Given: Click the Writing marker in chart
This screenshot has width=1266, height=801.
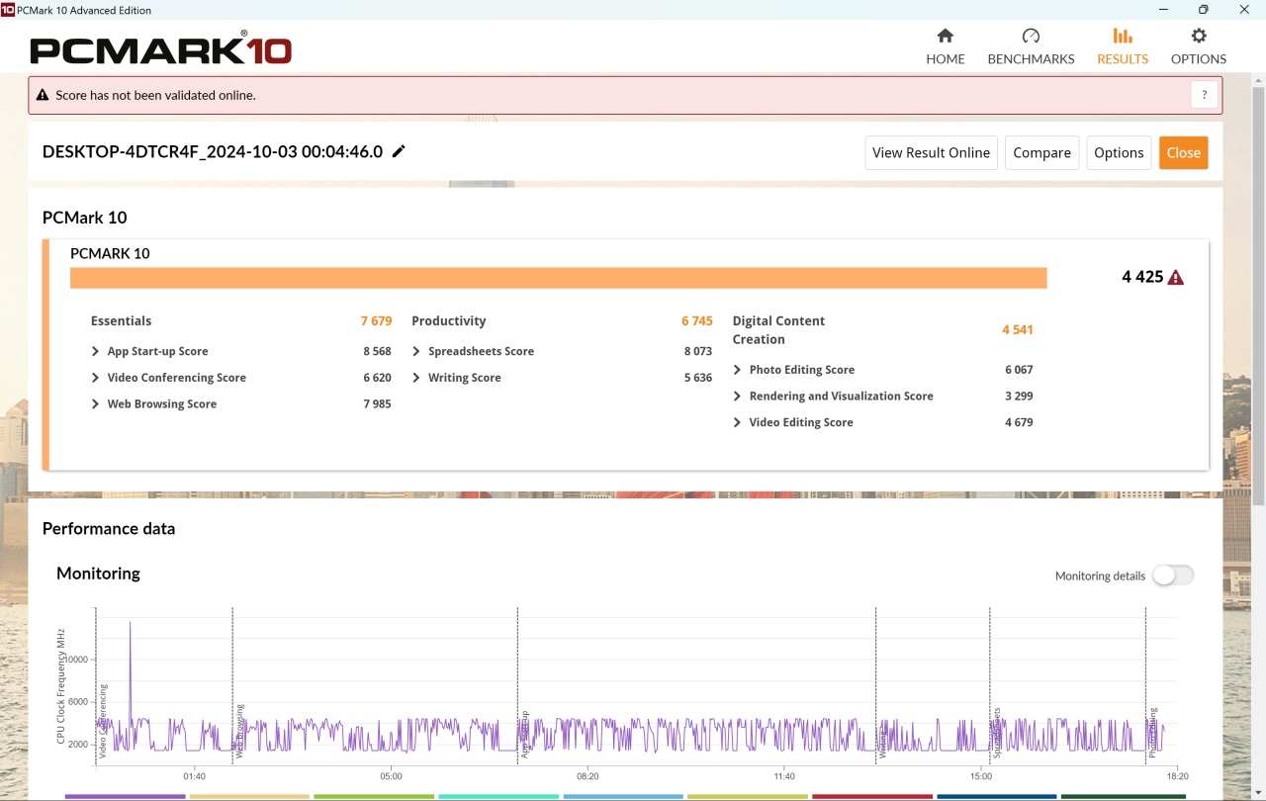Looking at the screenshot, I should [x=881, y=742].
